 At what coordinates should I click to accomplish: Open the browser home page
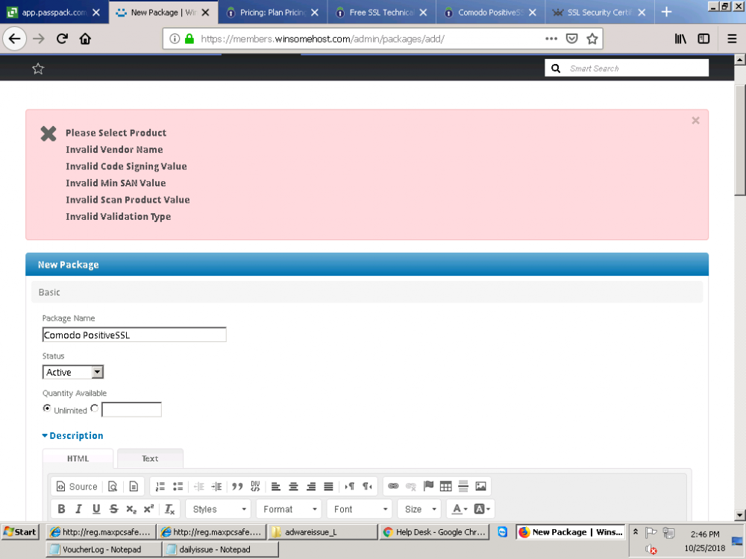pyautogui.click(x=85, y=39)
